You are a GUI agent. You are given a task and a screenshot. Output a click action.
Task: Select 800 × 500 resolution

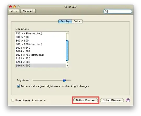click(x=40, y=37)
